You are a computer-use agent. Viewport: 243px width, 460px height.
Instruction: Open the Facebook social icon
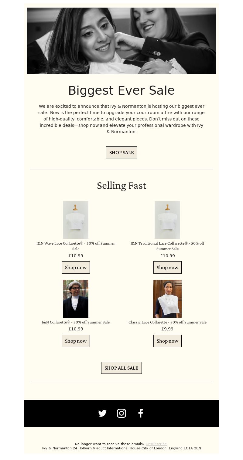(140, 413)
